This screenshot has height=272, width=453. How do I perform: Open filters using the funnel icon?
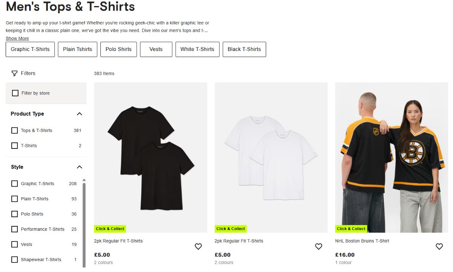point(15,73)
